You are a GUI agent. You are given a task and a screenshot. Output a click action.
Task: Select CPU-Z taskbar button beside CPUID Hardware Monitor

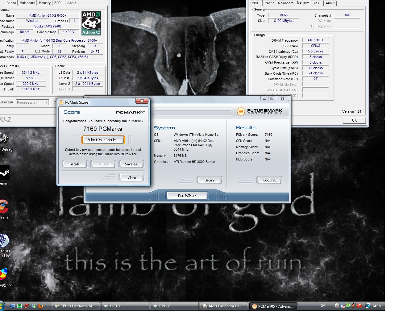[x=125, y=306]
